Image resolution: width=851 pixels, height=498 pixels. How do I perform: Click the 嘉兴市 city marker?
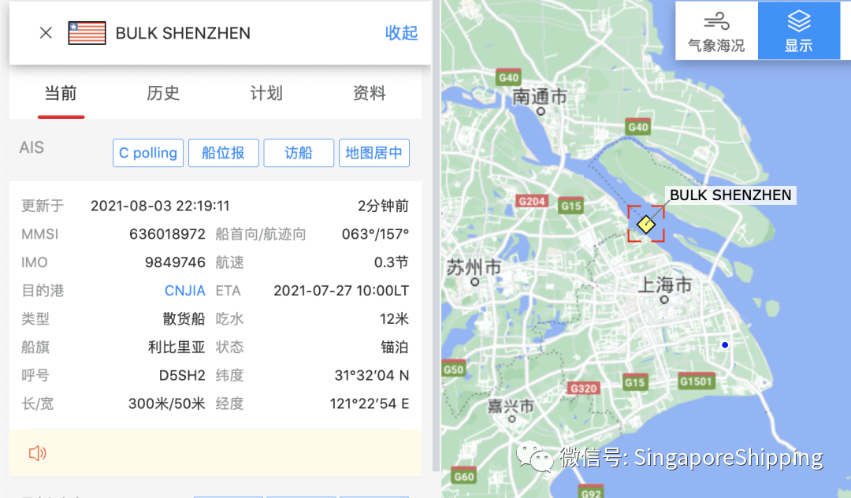(512, 418)
